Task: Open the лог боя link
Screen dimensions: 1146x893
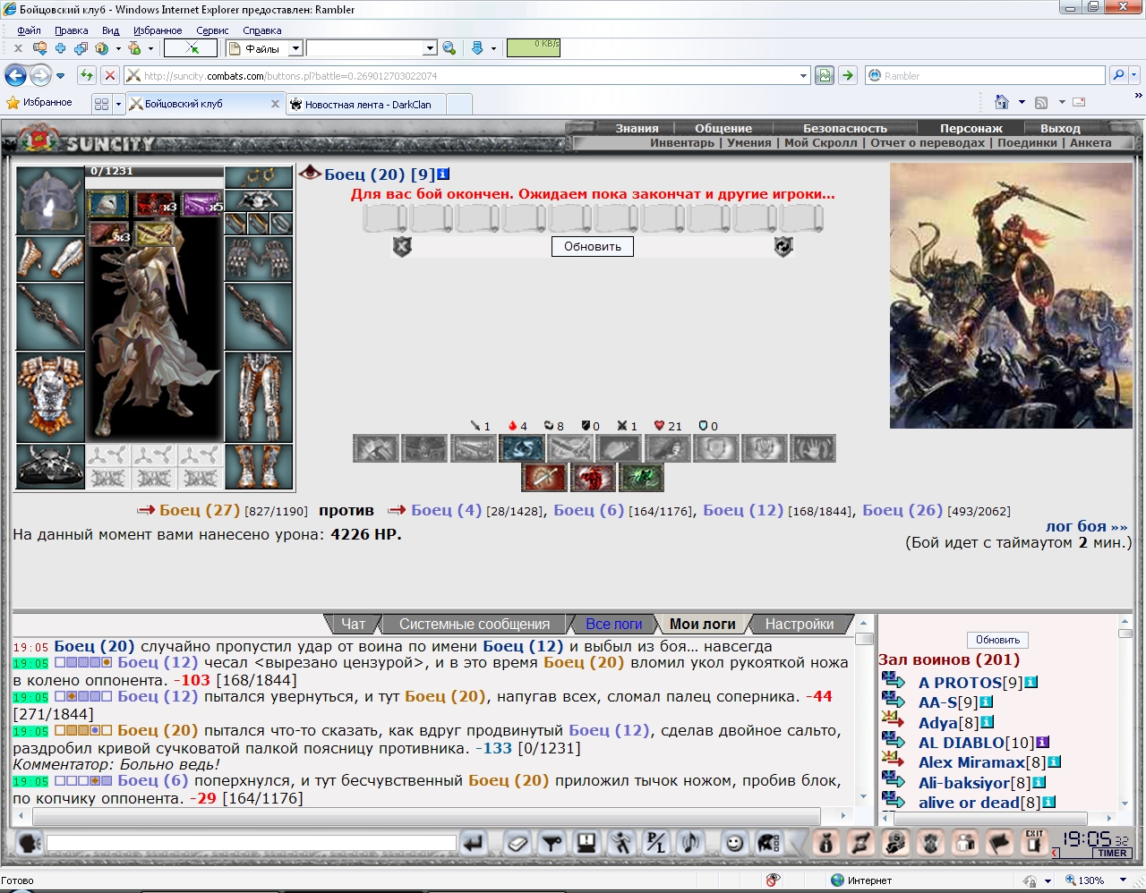Action: pos(1086,526)
